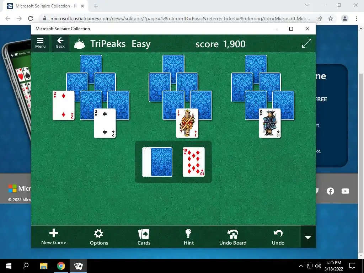Screen dimensions: 364x273
Task: Click the 10 of diamonds waste card
Action: [194, 162]
